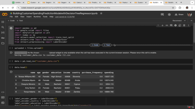Open the Help menu

51,17
